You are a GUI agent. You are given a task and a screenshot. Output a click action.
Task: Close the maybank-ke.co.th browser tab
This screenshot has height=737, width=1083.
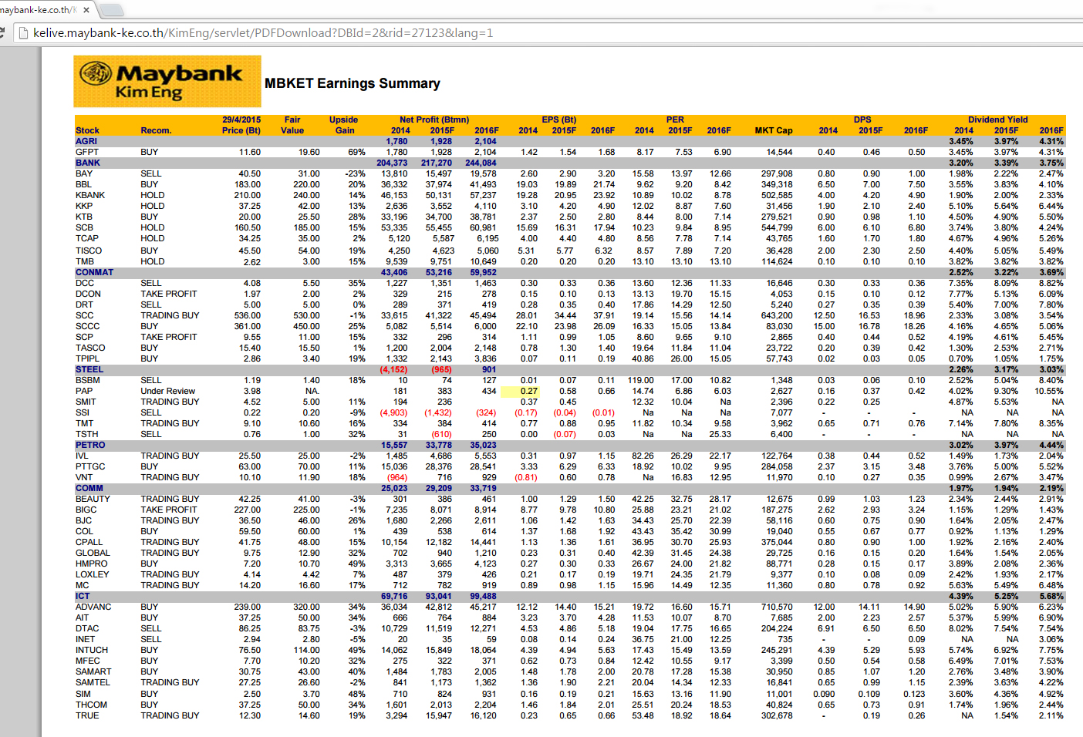[x=86, y=10]
